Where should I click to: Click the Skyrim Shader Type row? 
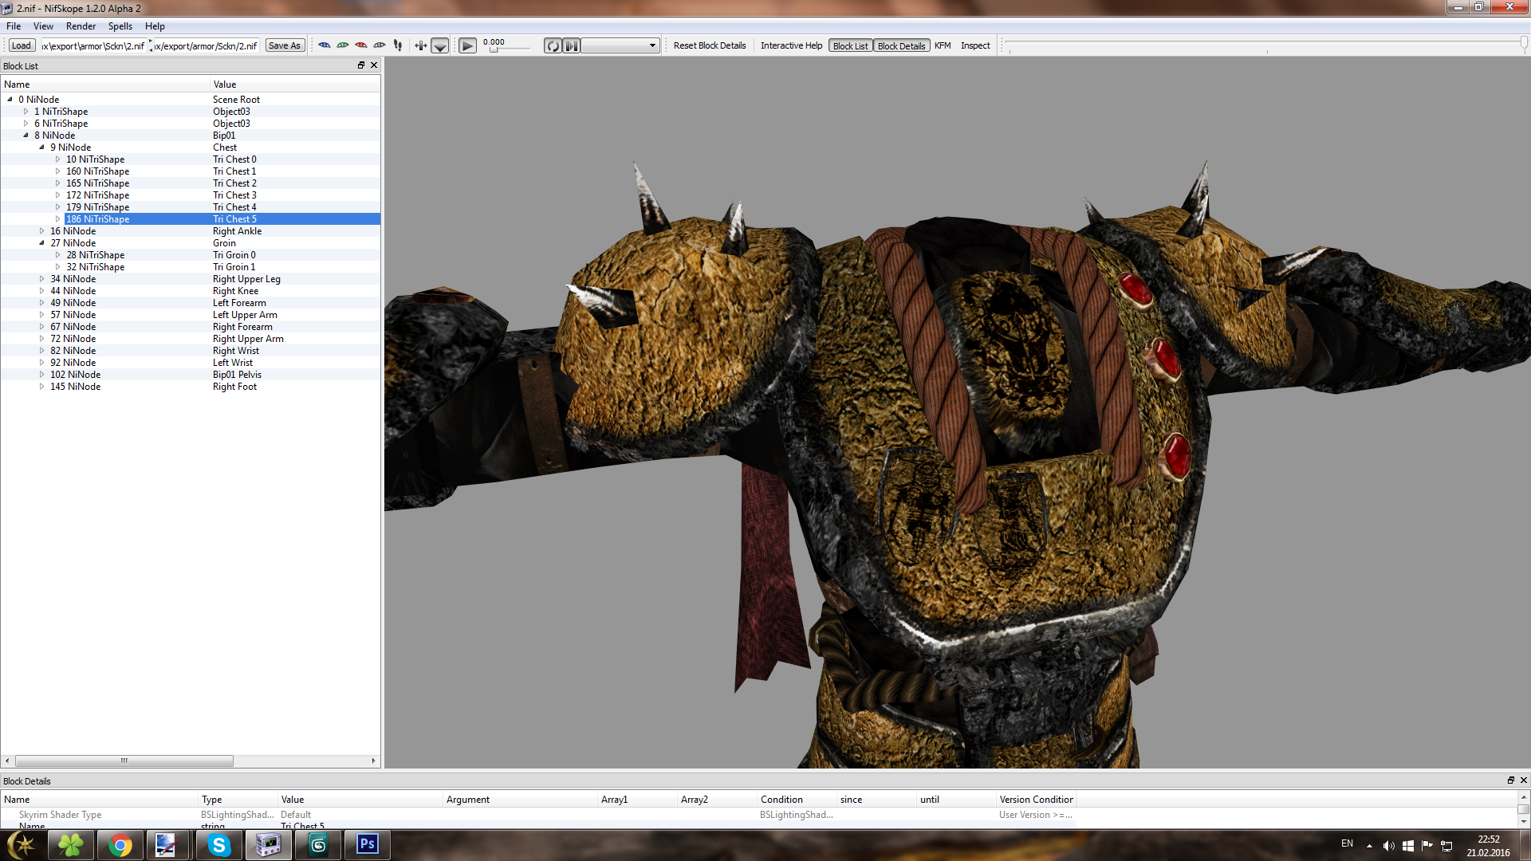tap(538, 815)
